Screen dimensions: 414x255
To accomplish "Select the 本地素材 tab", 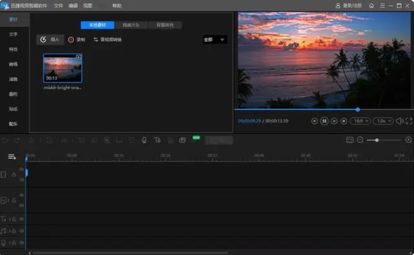I will click(x=97, y=25).
